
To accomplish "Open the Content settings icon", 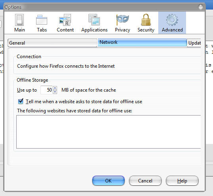I will [x=65, y=20].
